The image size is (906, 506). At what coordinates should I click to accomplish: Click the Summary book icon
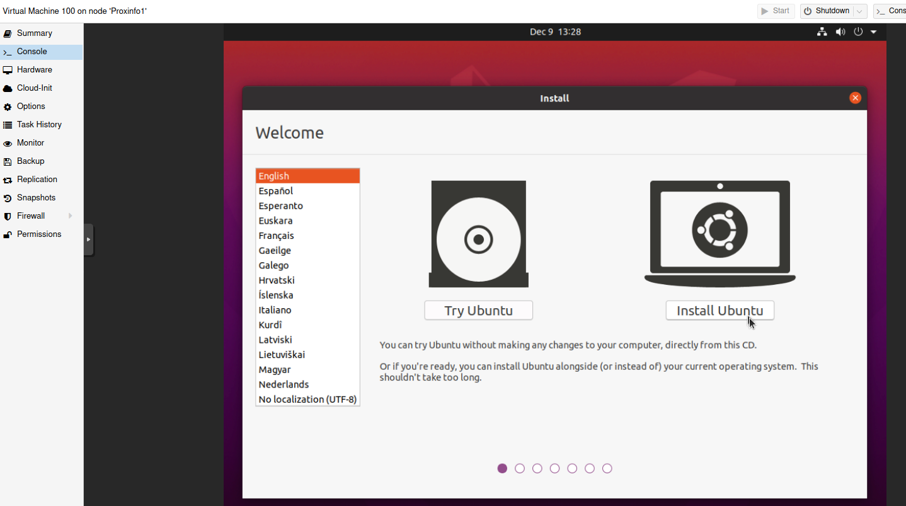click(x=8, y=33)
